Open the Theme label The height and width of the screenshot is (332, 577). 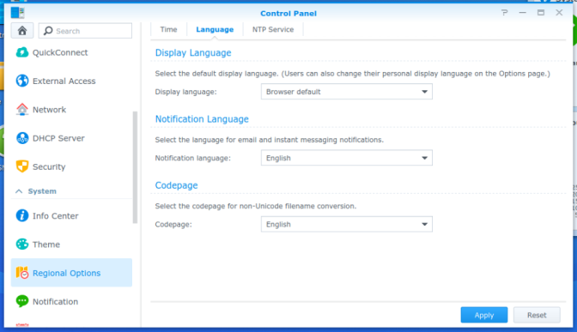[x=46, y=244]
